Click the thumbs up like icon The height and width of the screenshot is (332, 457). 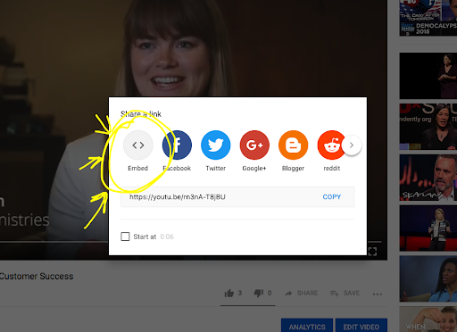tap(228, 294)
